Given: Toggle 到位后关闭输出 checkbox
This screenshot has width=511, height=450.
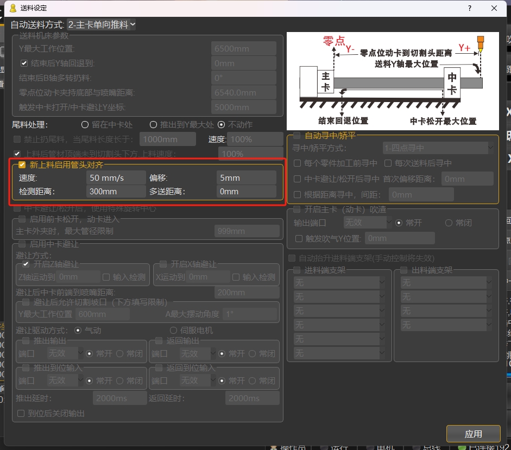Looking at the screenshot, I should click(21, 413).
